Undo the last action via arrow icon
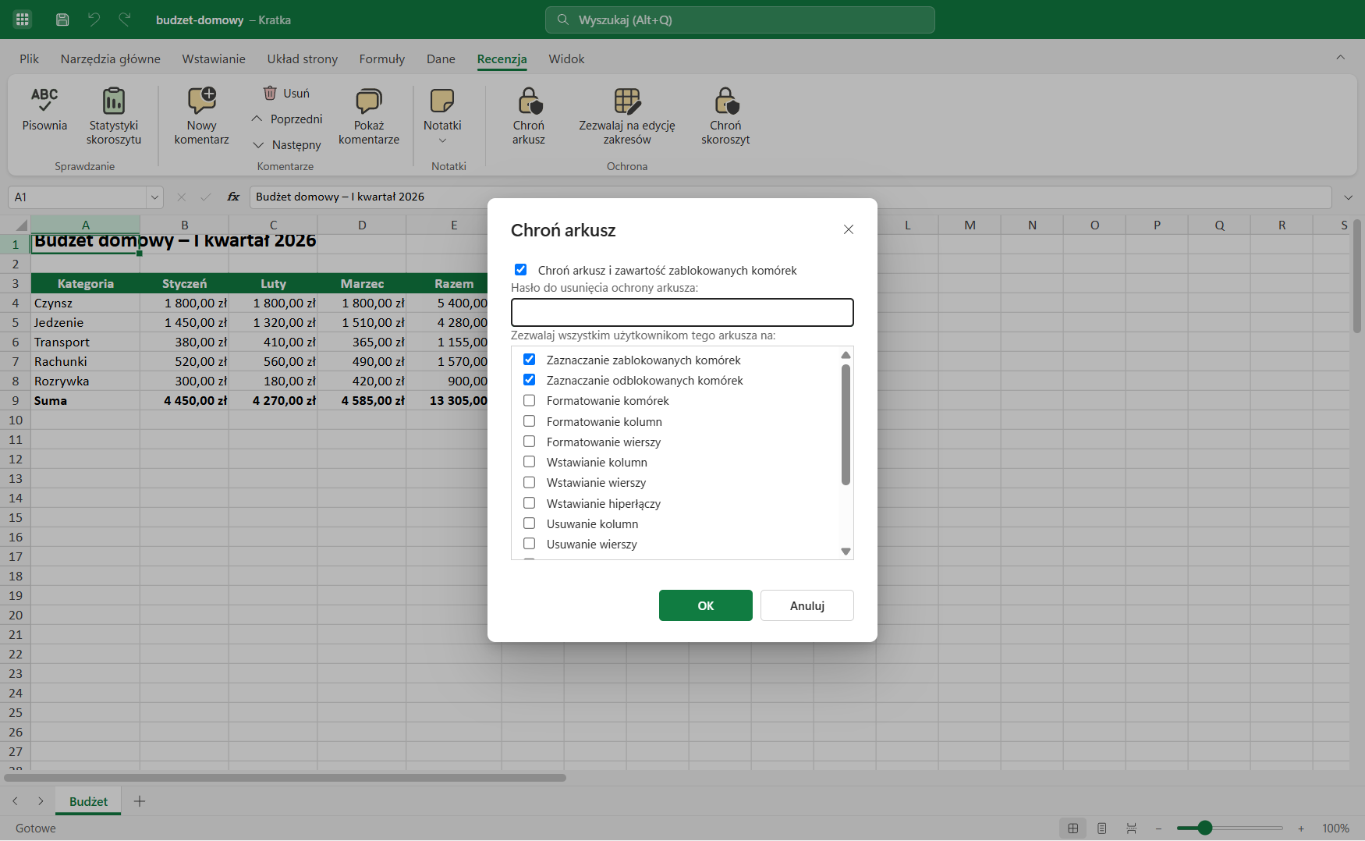1365x841 pixels. (94, 20)
